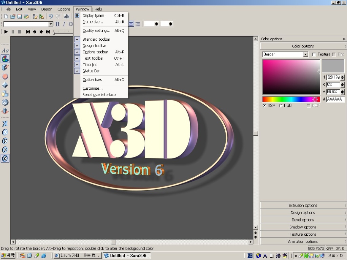Open the Help menu
Screen dimensions: 347x260
(98, 9)
